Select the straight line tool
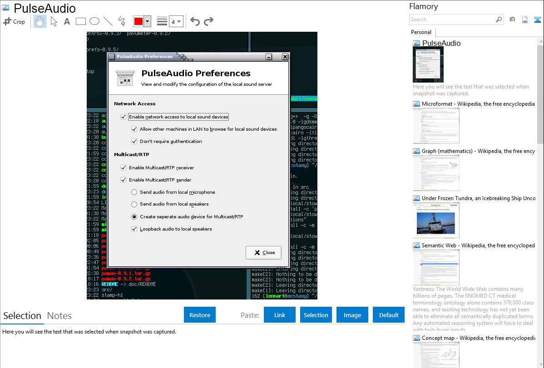This screenshot has width=544, height=368. coord(108,21)
